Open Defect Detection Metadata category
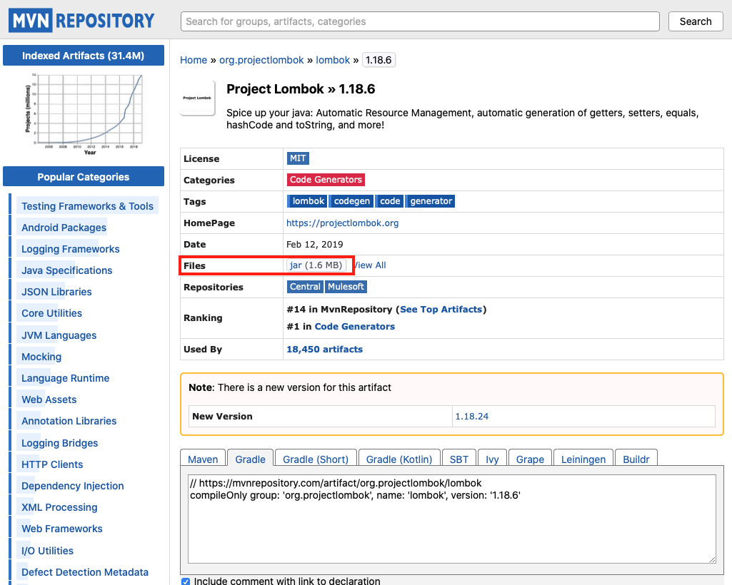Image resolution: width=732 pixels, height=585 pixels. [85, 572]
